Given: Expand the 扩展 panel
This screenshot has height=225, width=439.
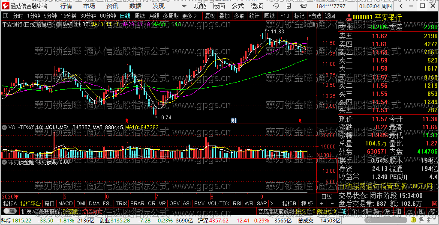Looking at the screenshot, I should point(28,211).
